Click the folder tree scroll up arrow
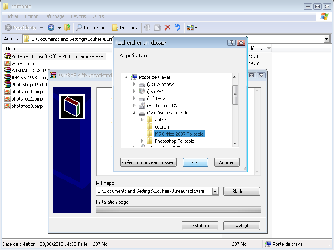334x250 pixels. pyautogui.click(x=235, y=77)
